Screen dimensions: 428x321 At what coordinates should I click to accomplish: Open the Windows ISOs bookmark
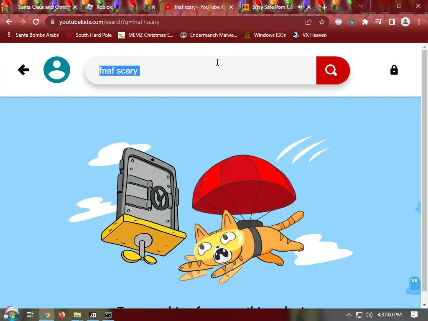tap(265, 35)
